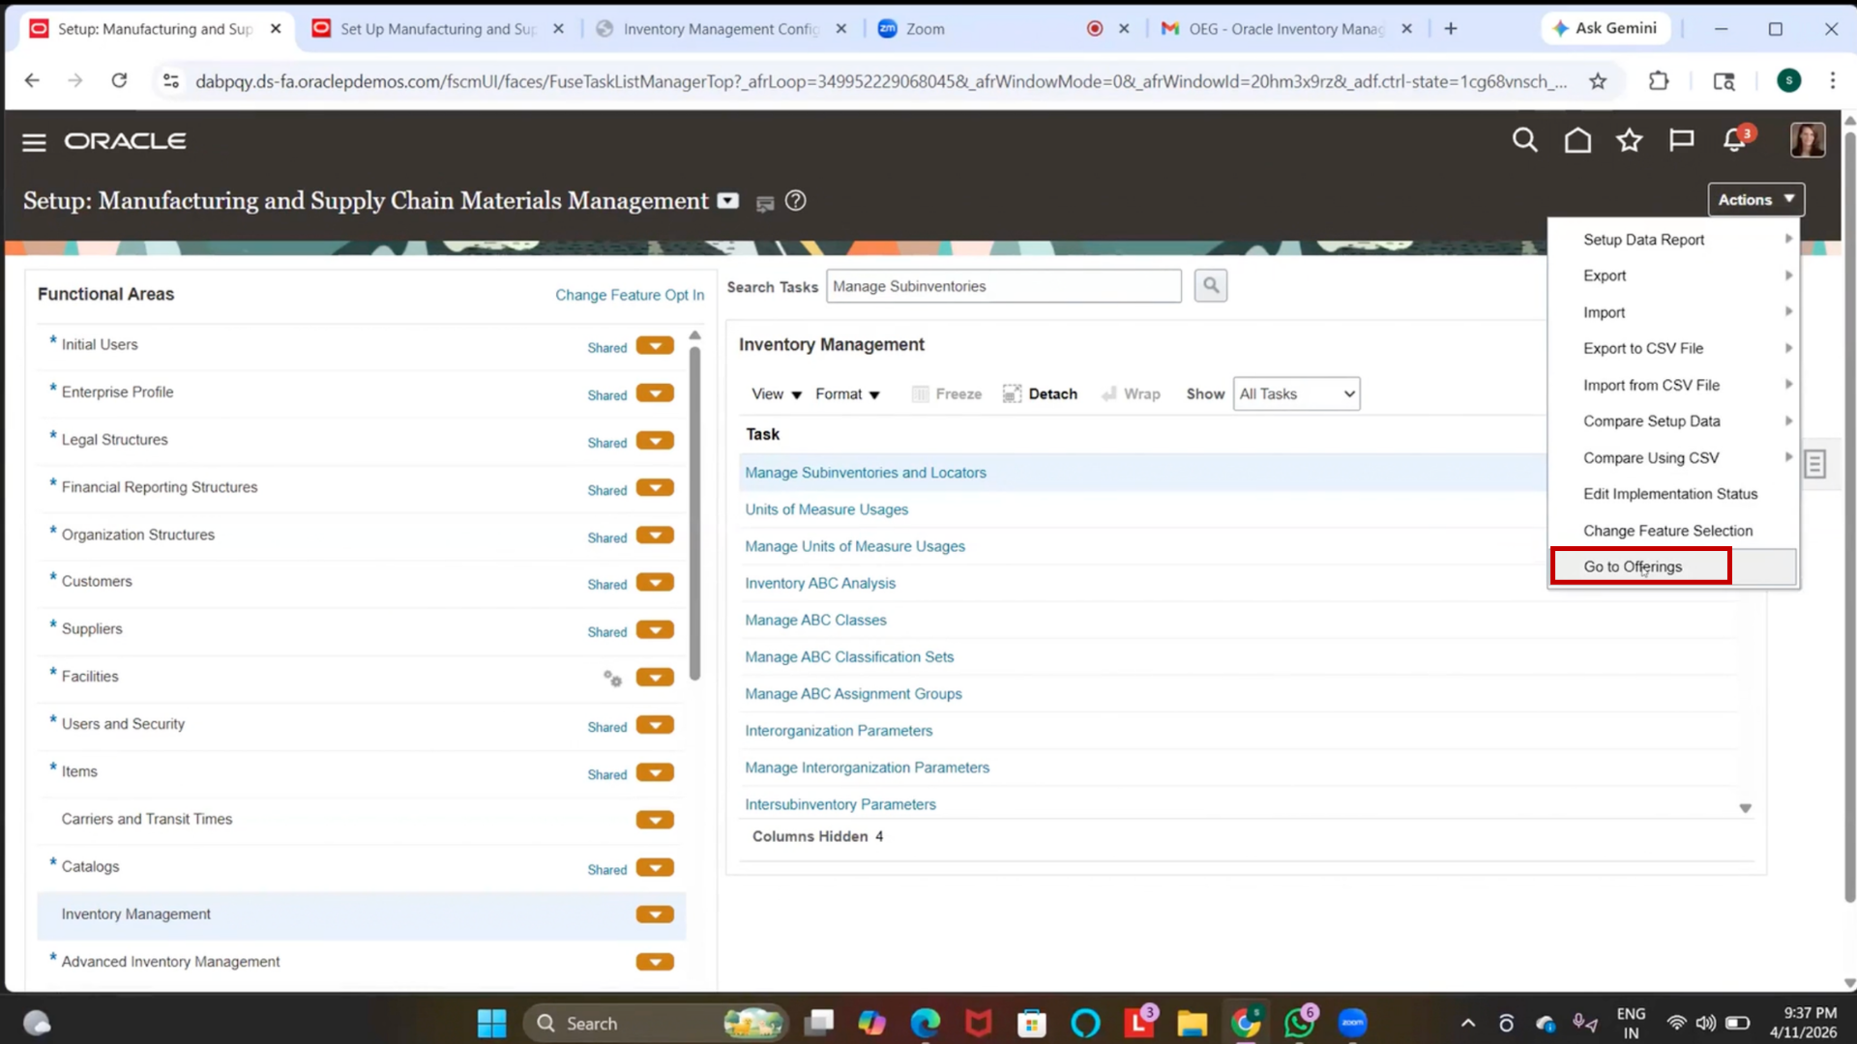Open Setup Data Report submenu
Image resolution: width=1857 pixels, height=1044 pixels.
coord(1673,239)
